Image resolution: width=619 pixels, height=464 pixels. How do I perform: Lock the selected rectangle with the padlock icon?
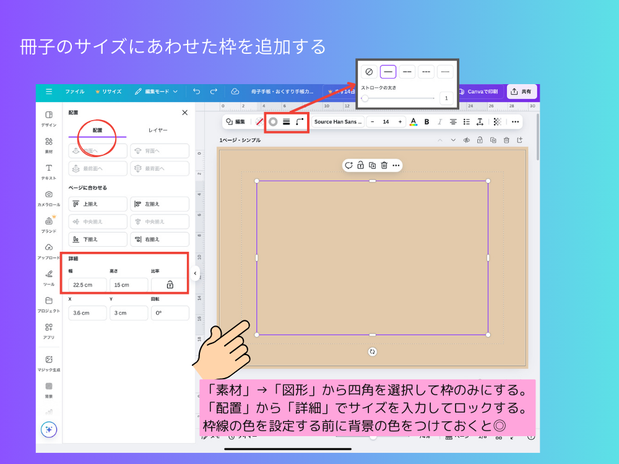[360, 165]
